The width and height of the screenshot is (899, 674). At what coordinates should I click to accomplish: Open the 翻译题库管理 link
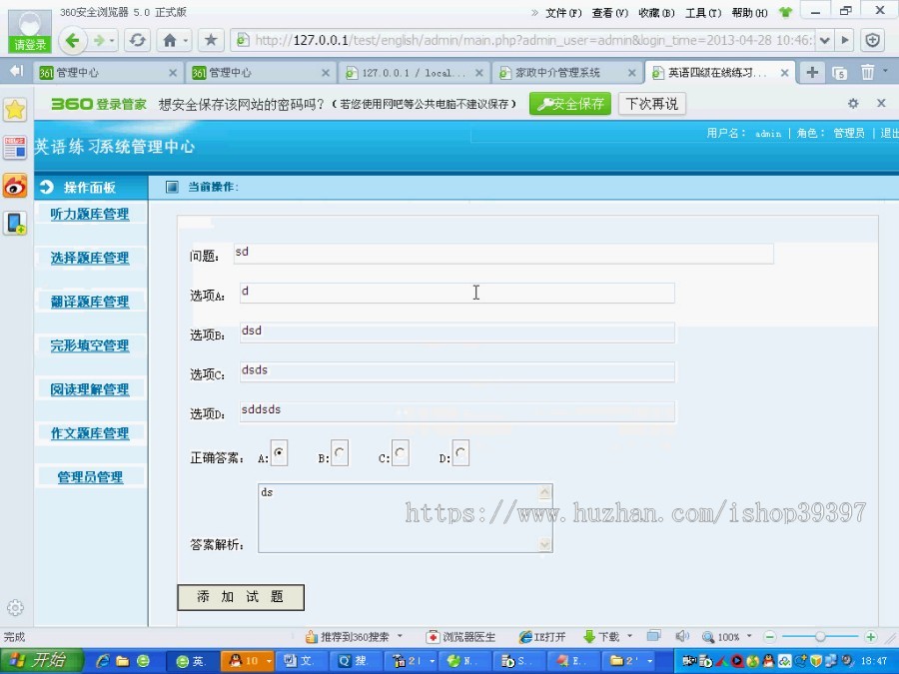(x=90, y=302)
